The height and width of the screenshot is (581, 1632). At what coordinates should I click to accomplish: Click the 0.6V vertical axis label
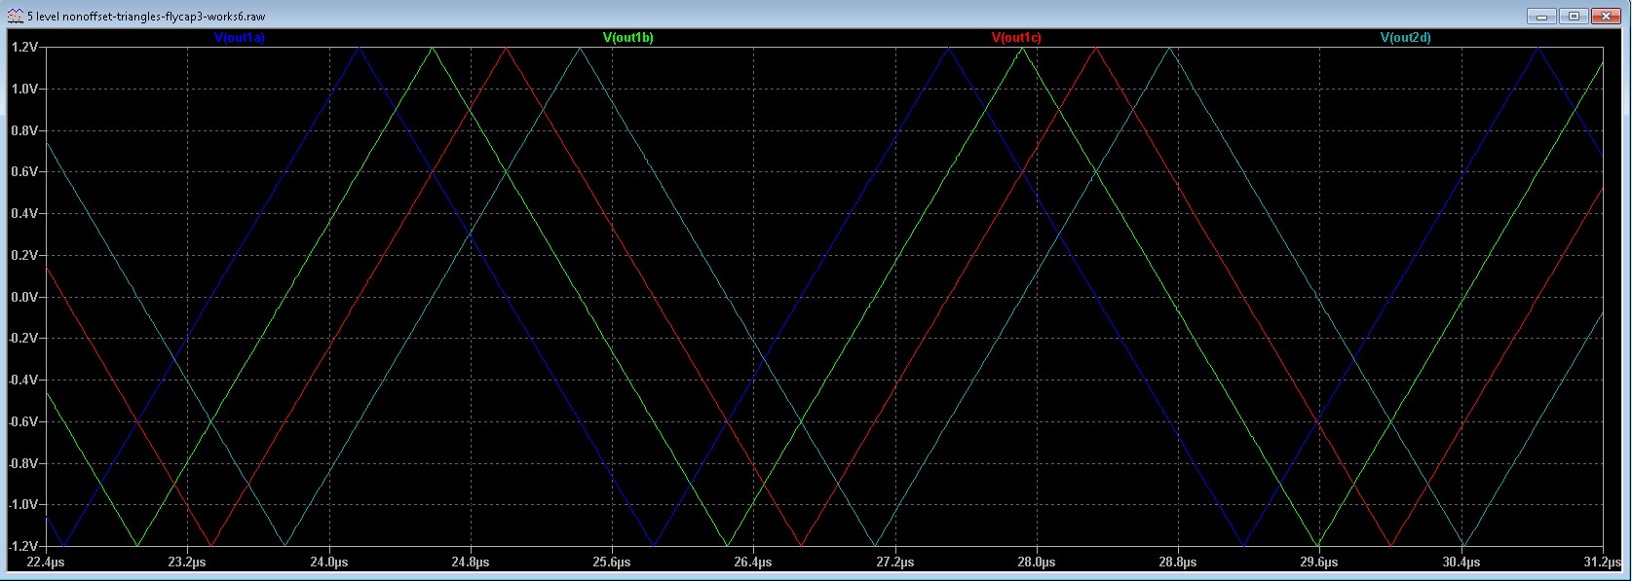(23, 172)
